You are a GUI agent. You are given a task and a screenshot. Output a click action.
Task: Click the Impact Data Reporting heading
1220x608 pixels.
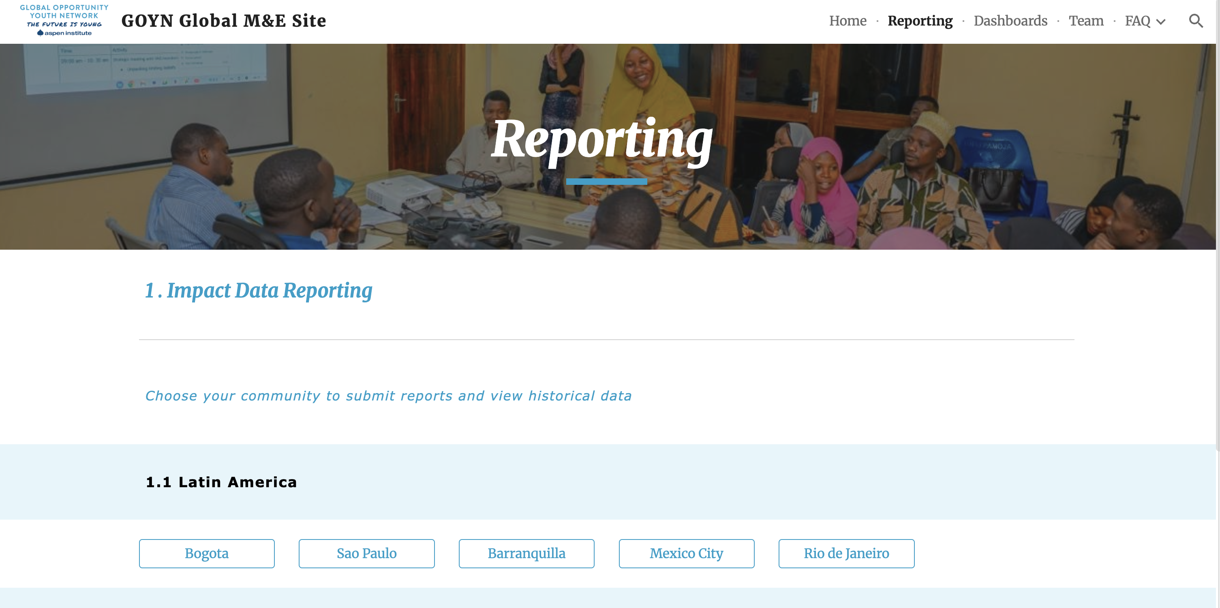coord(259,290)
